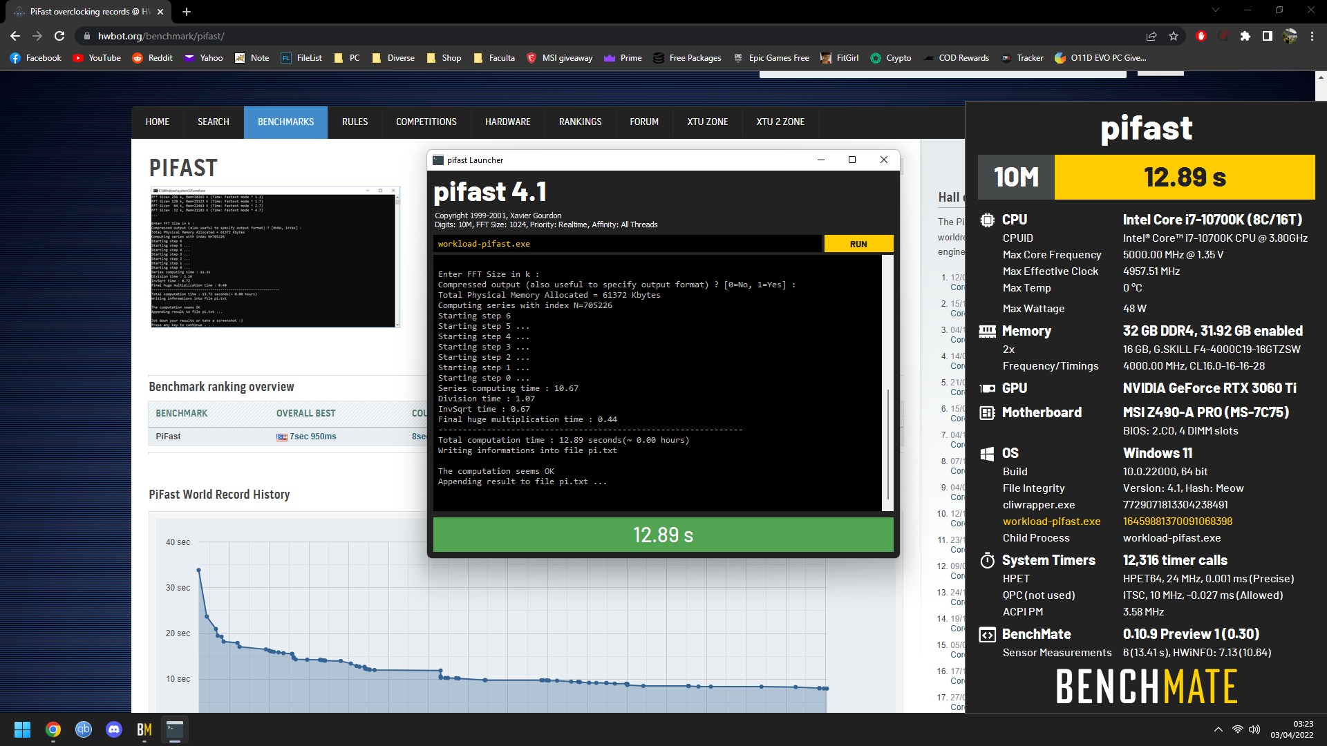Viewport: 1327px width, 746px height.
Task: Click the green 12.89 s result bar
Action: coord(663,535)
